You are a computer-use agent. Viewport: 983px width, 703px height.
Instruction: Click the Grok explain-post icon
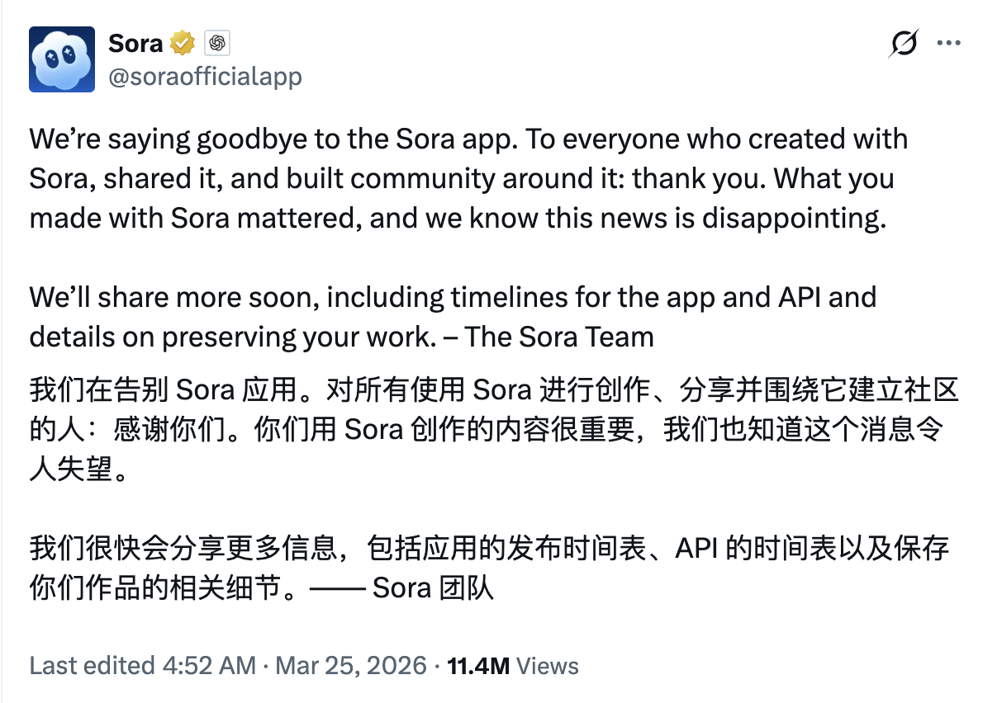[905, 42]
